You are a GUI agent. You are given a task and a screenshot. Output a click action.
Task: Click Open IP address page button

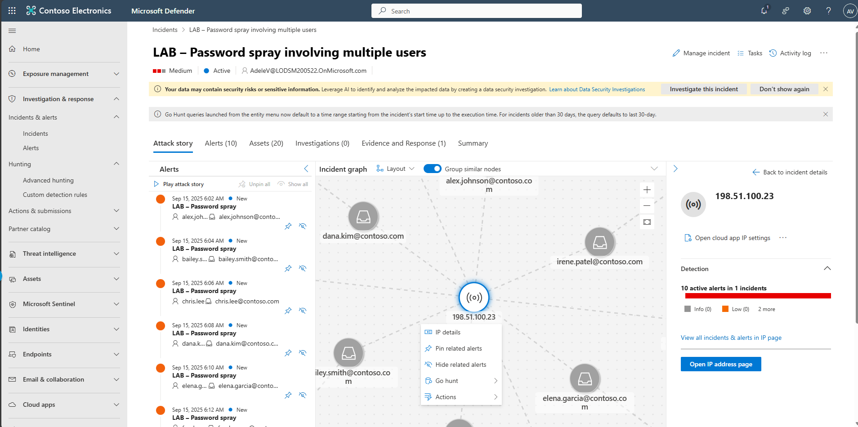[x=721, y=364]
